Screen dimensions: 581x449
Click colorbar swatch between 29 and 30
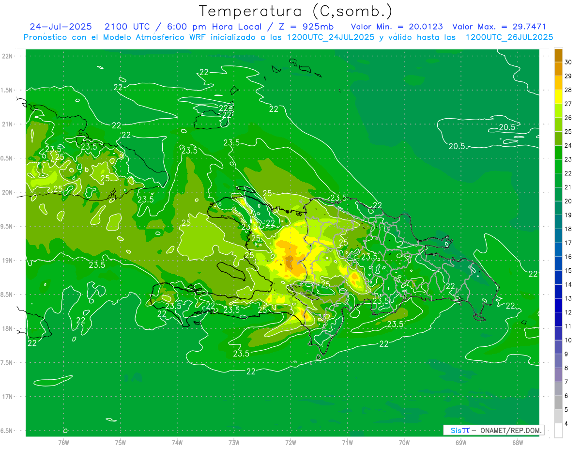[x=558, y=69]
